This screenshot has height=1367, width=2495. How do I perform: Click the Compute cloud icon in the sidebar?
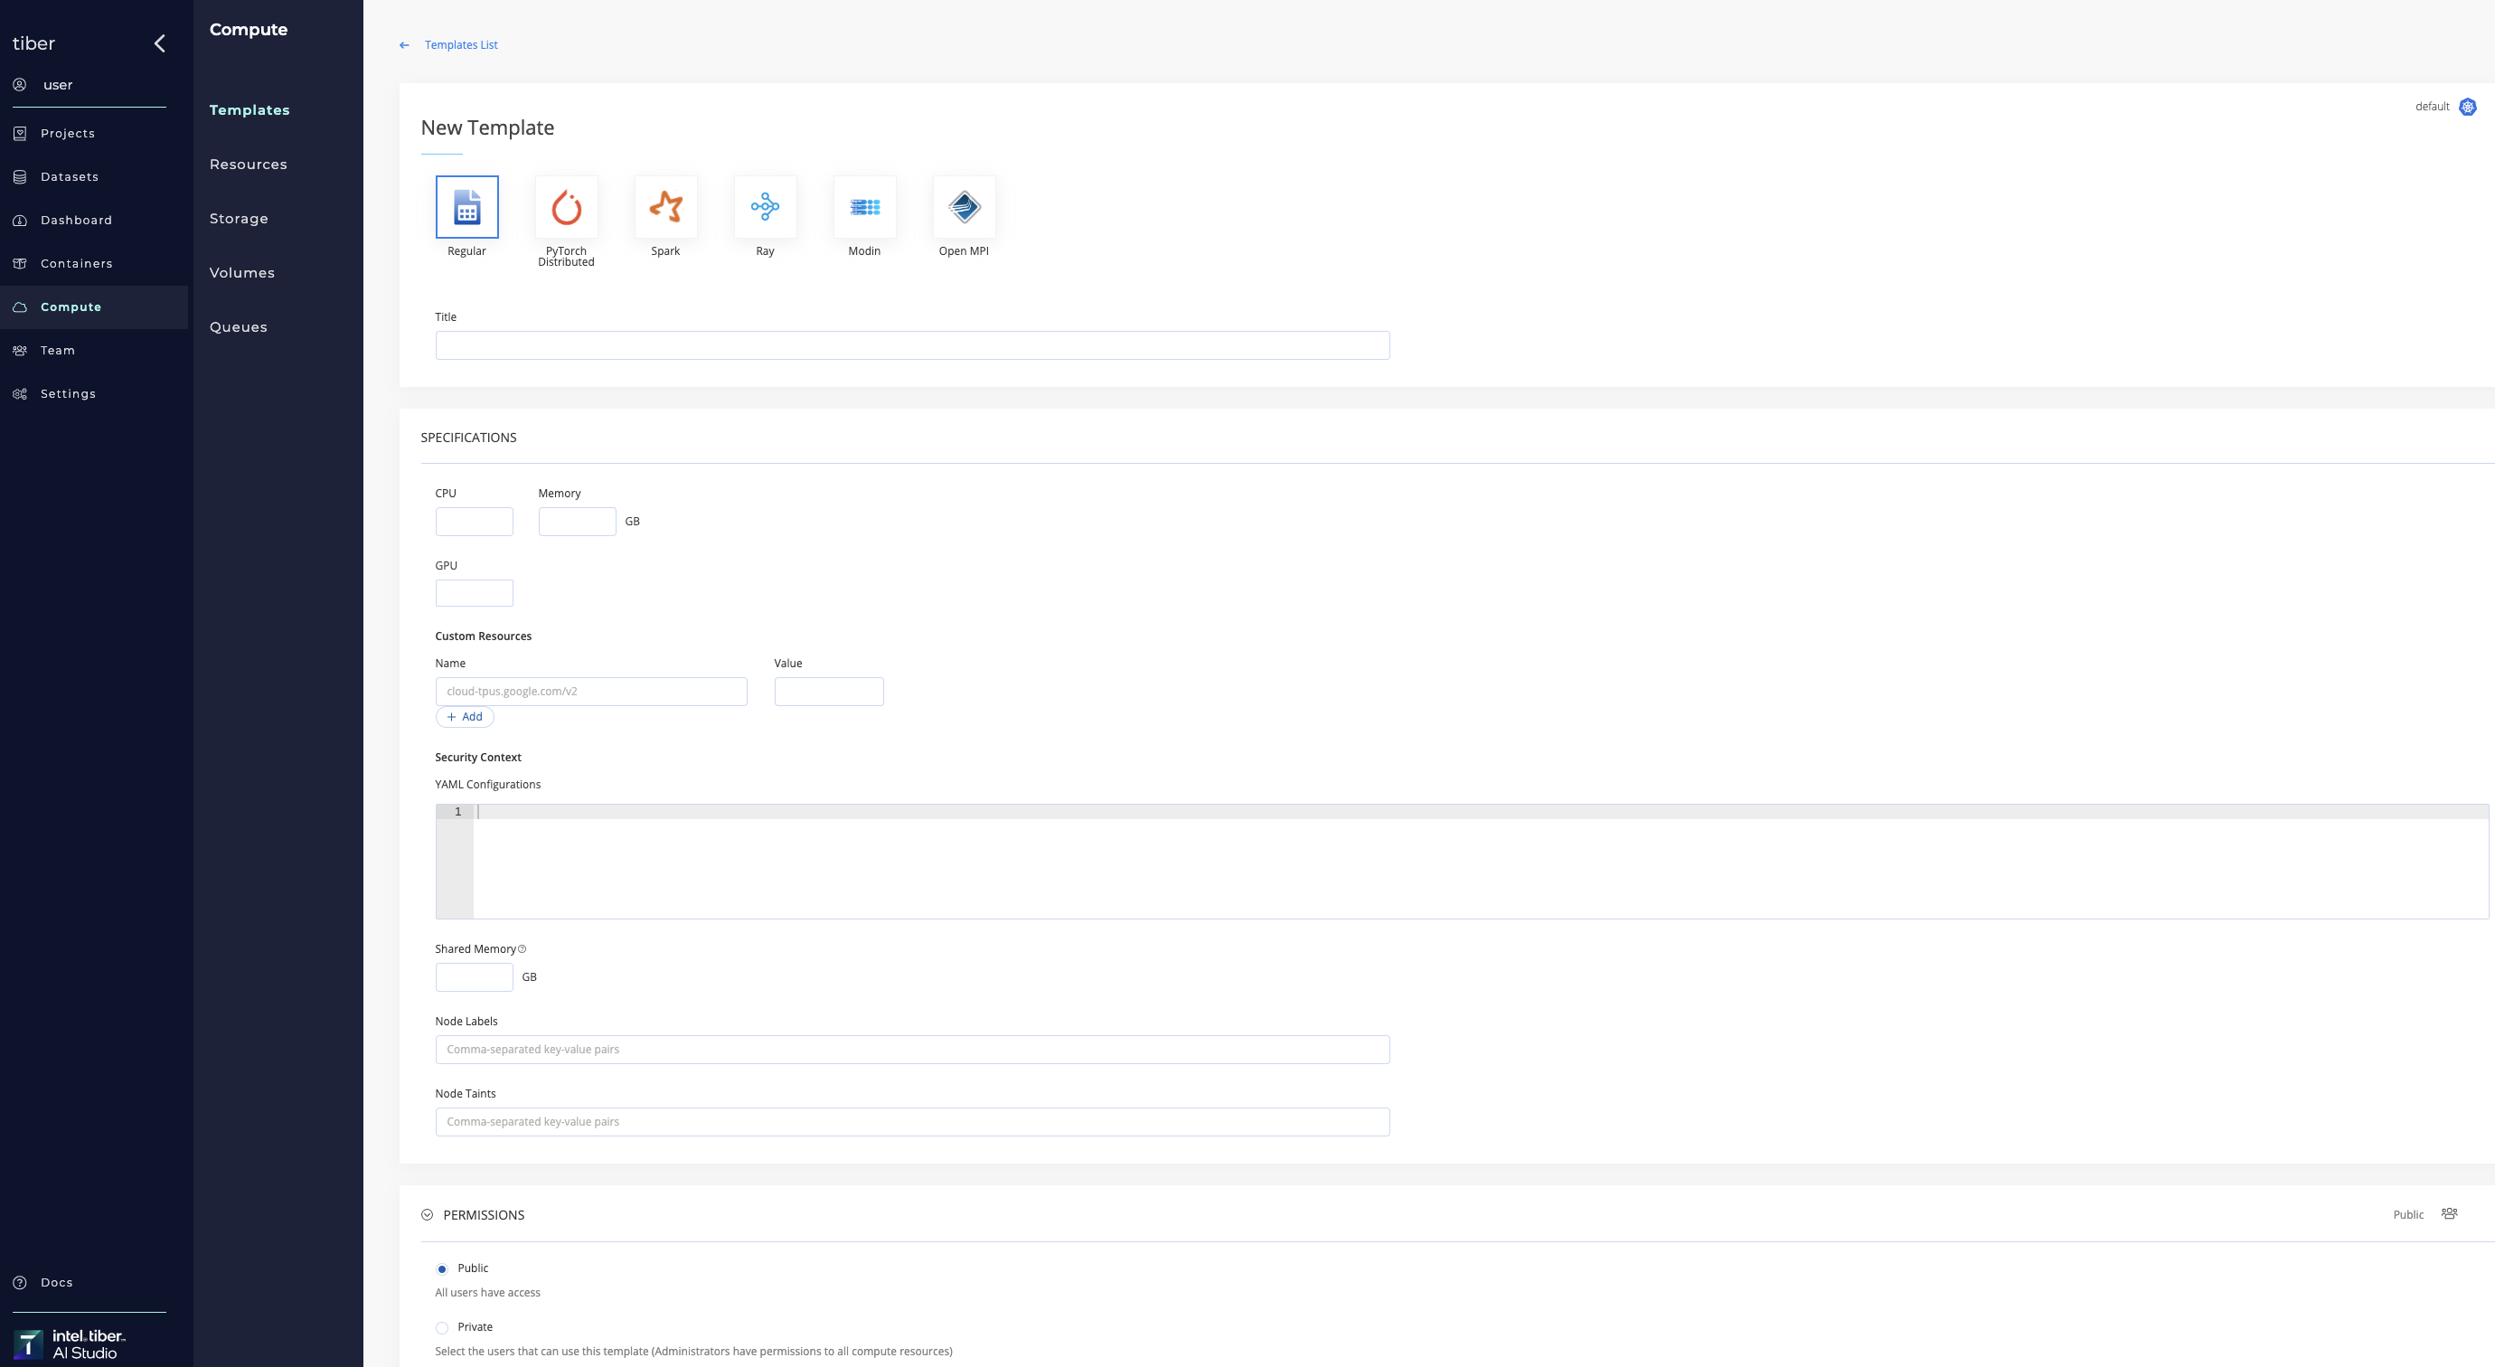19,307
